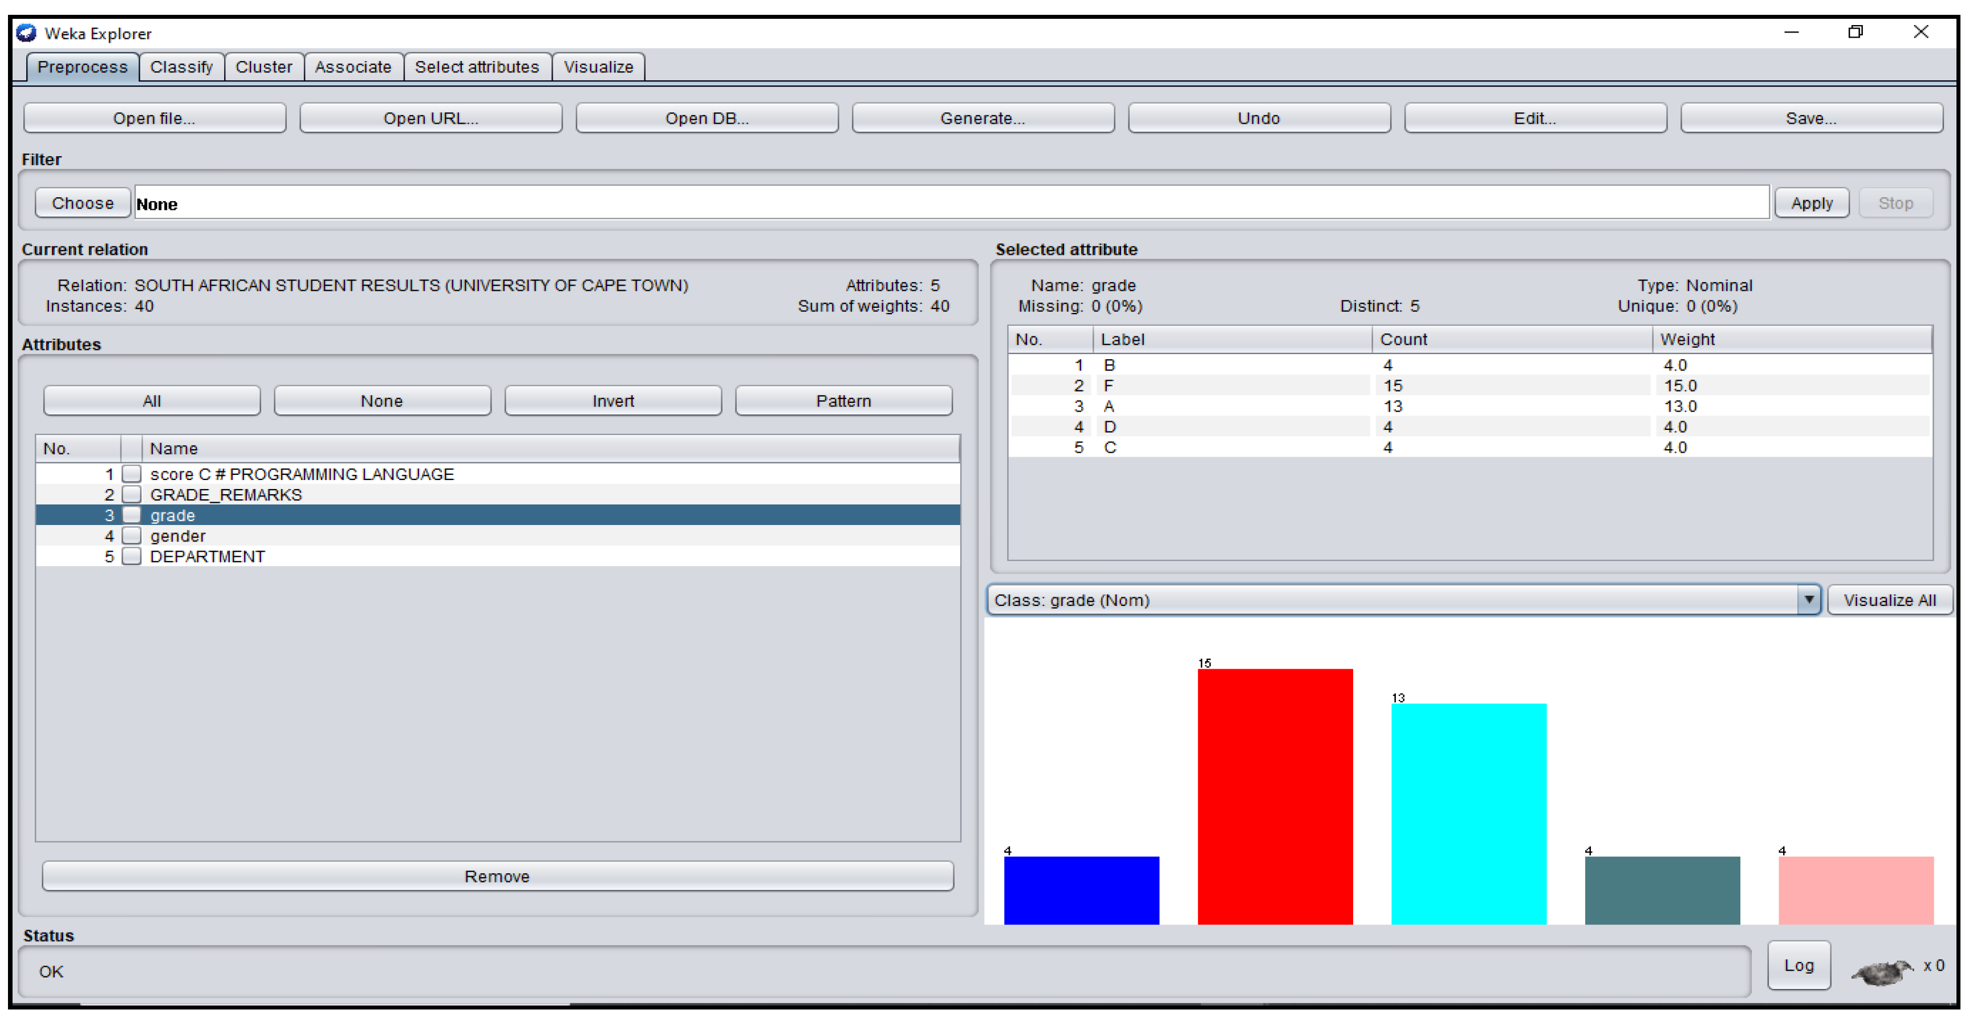The image size is (1973, 1034).
Task: Tick the gender attribute checkbox
Action: pyautogui.click(x=132, y=536)
